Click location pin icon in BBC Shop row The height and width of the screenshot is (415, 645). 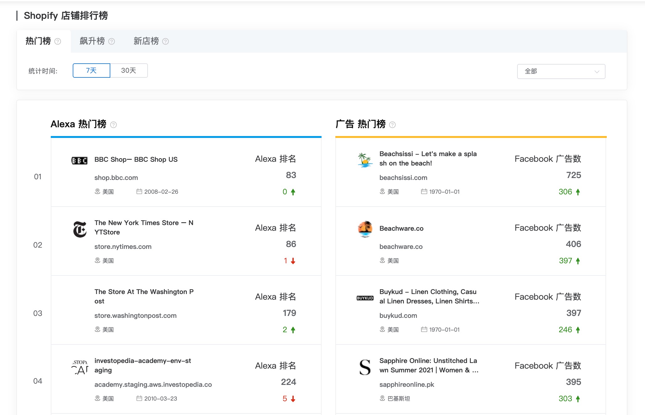[97, 192]
